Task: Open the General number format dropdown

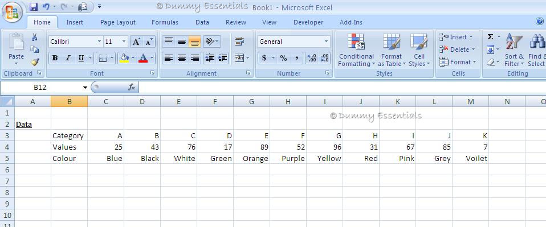Action: (326, 42)
